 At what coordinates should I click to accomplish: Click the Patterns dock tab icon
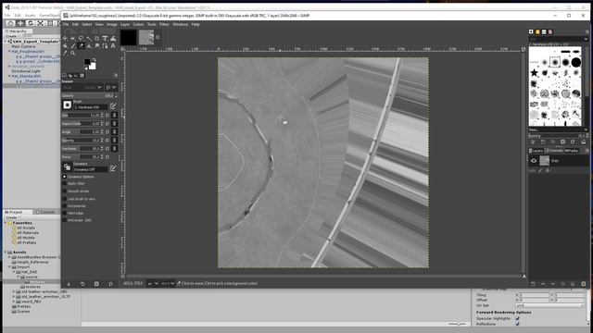[x=537, y=31]
